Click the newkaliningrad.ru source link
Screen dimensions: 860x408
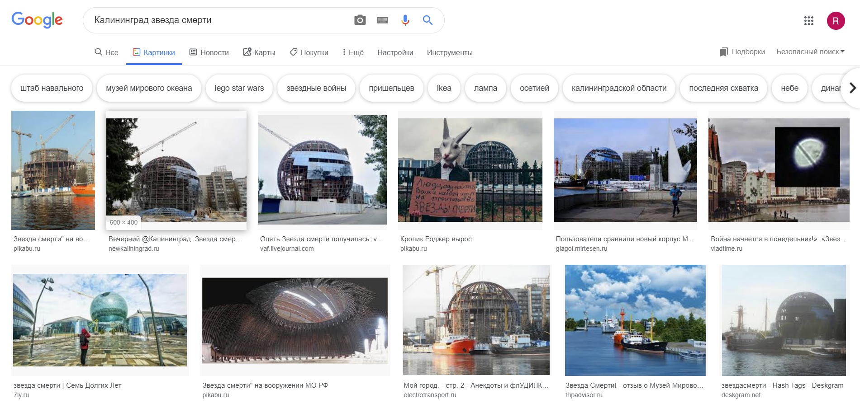pyautogui.click(x=134, y=249)
